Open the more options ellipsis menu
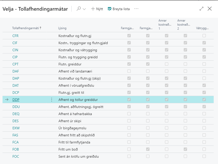Viewport: 218px width, 164px height. [137, 9]
